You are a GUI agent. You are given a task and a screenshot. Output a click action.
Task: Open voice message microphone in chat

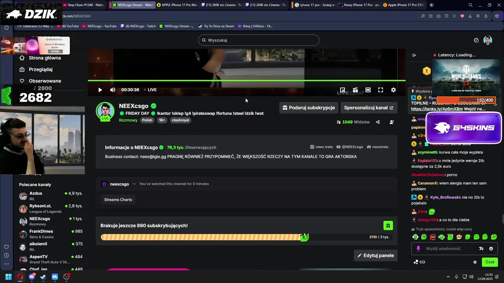point(418,248)
